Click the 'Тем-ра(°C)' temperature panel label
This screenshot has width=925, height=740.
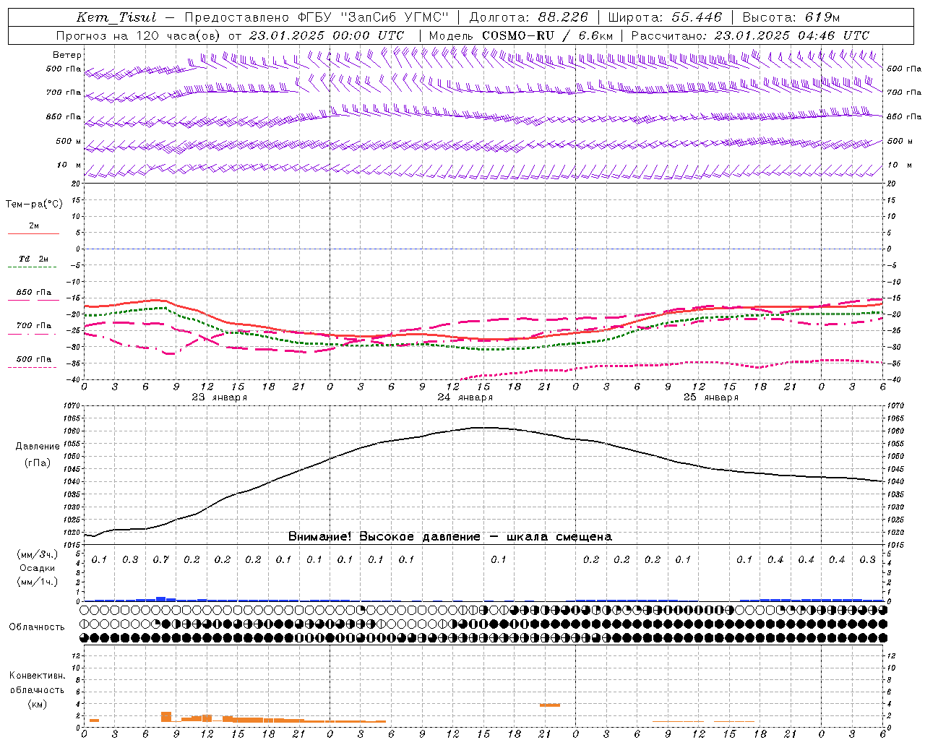click(34, 205)
